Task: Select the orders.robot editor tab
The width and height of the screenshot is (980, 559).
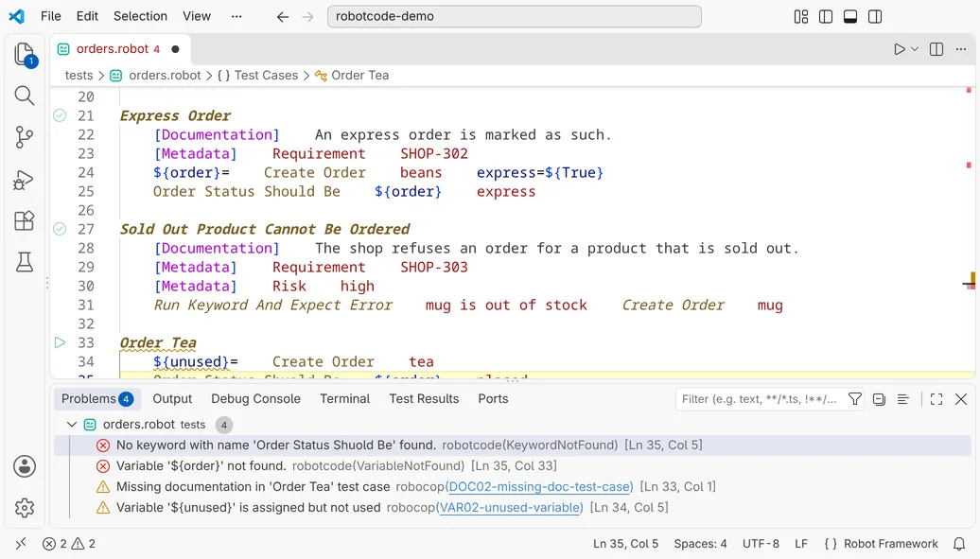Action: (121, 49)
